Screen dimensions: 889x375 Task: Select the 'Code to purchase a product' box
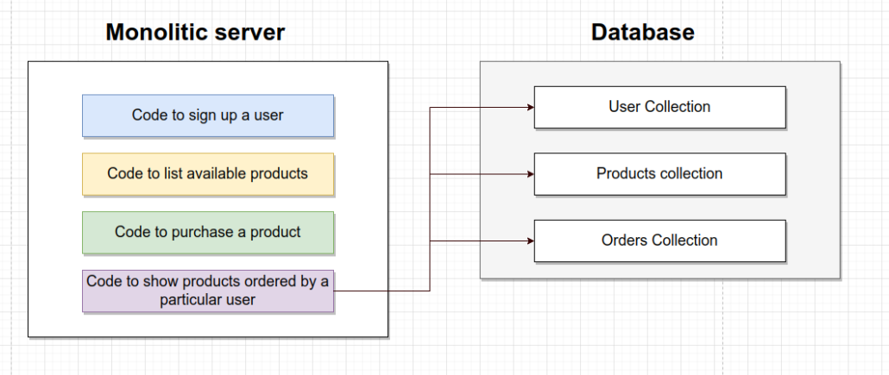tap(208, 232)
